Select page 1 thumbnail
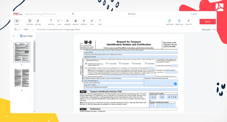Screen dimensions: 227x122 click(22, 52)
